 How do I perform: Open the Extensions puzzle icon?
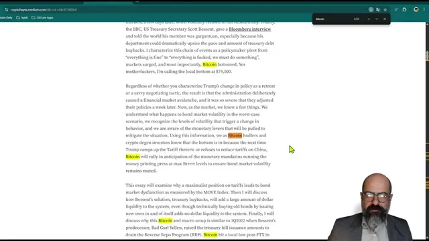(404, 9)
